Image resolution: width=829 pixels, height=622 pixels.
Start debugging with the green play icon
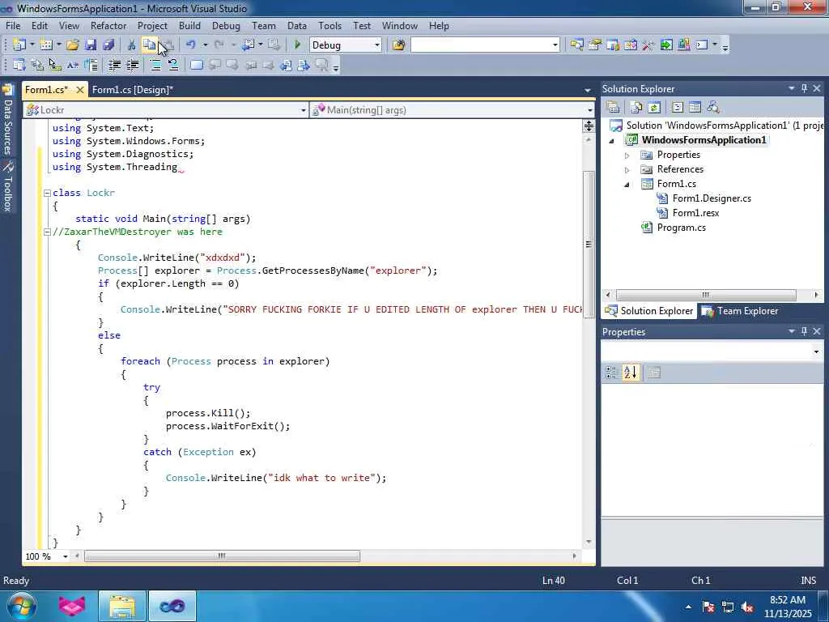tap(298, 45)
